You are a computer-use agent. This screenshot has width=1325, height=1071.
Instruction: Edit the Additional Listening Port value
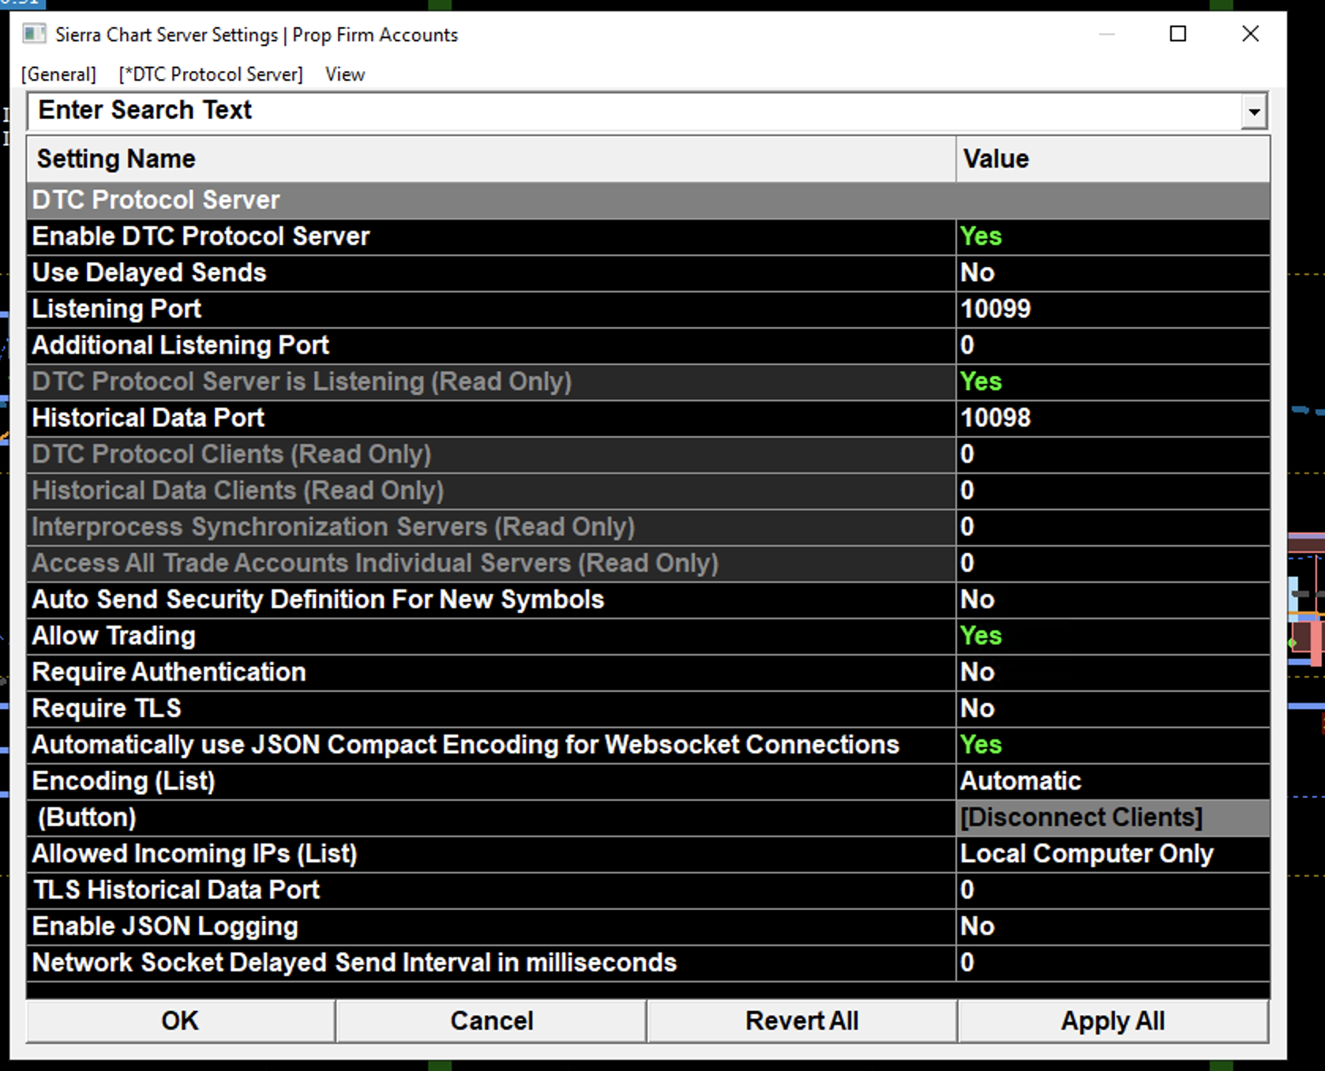[x=1113, y=345]
